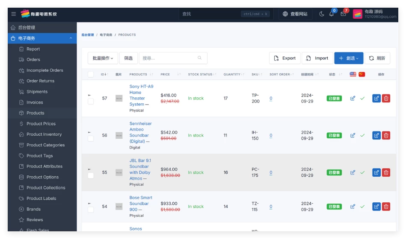The image size is (406, 239).
Task: Expand the 创建 create dropdown button
Action: [348, 58]
